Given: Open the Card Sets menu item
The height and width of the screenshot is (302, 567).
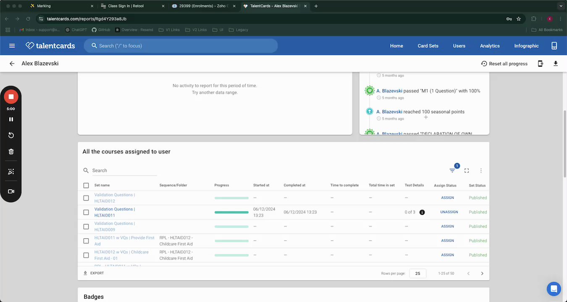Looking at the screenshot, I should [x=428, y=46].
